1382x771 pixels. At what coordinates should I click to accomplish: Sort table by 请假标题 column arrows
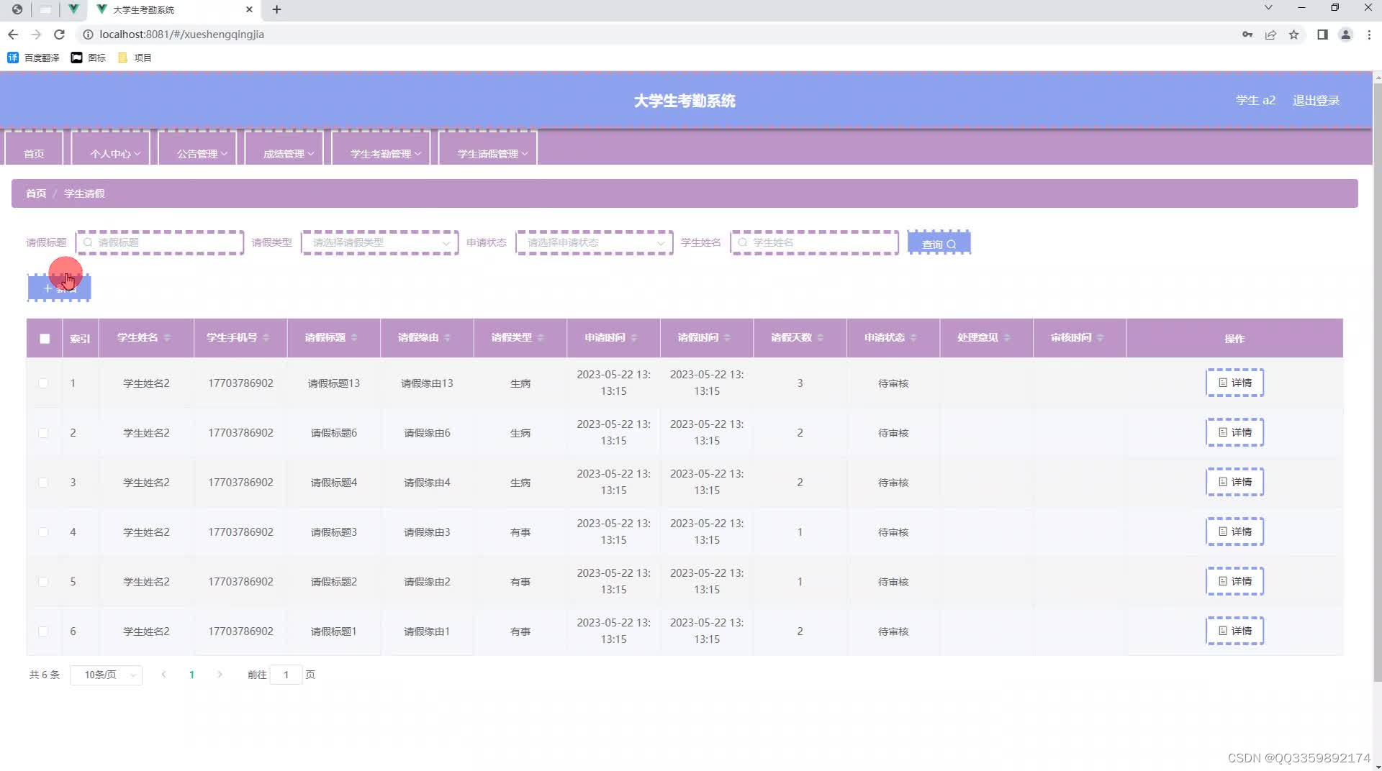[354, 337]
